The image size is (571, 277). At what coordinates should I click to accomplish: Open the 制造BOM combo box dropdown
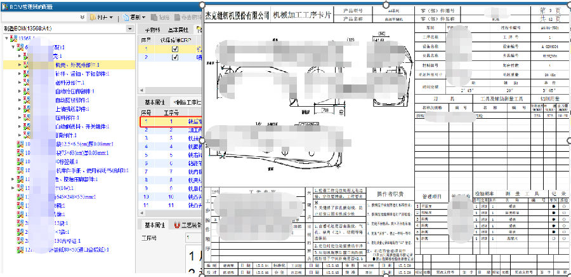coord(130,29)
